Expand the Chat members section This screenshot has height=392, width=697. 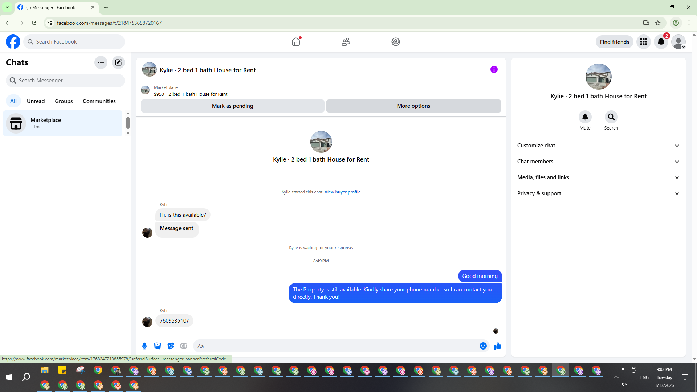[x=598, y=162]
